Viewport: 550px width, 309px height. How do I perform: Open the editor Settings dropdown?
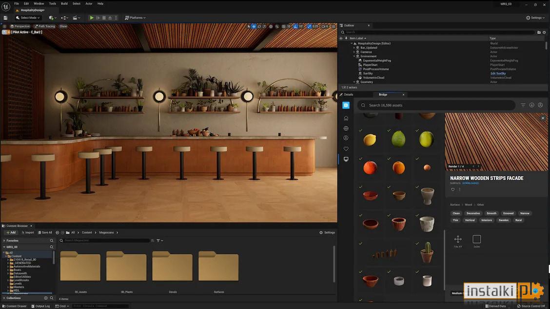coord(536,18)
